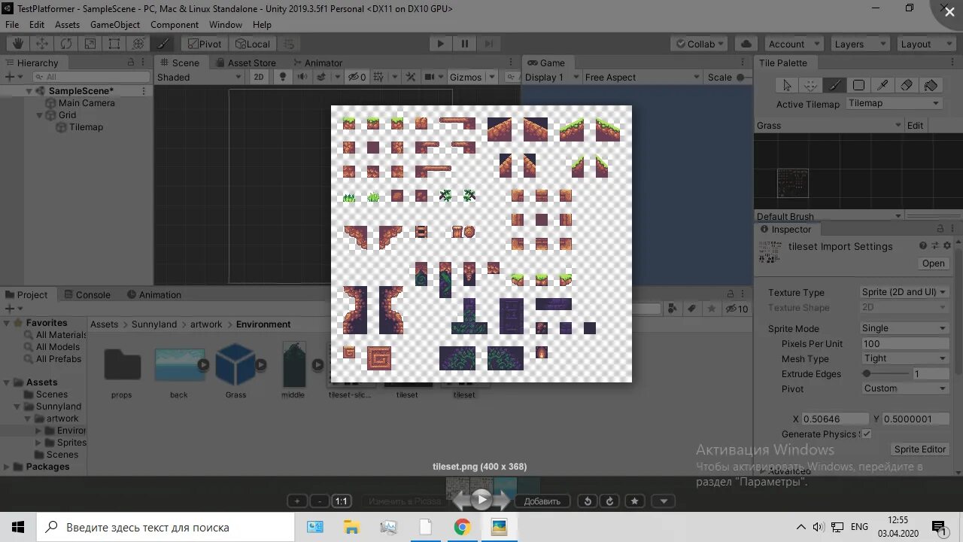Adjust the Extrude Edges slider
Viewport: 963px width, 542px height.
tap(886, 373)
